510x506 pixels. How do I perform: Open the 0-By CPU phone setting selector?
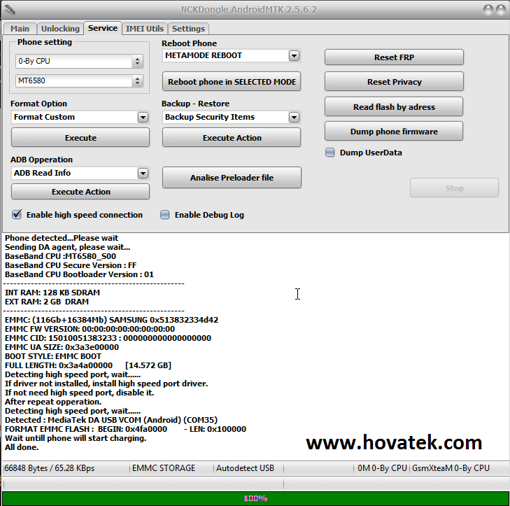pos(79,61)
